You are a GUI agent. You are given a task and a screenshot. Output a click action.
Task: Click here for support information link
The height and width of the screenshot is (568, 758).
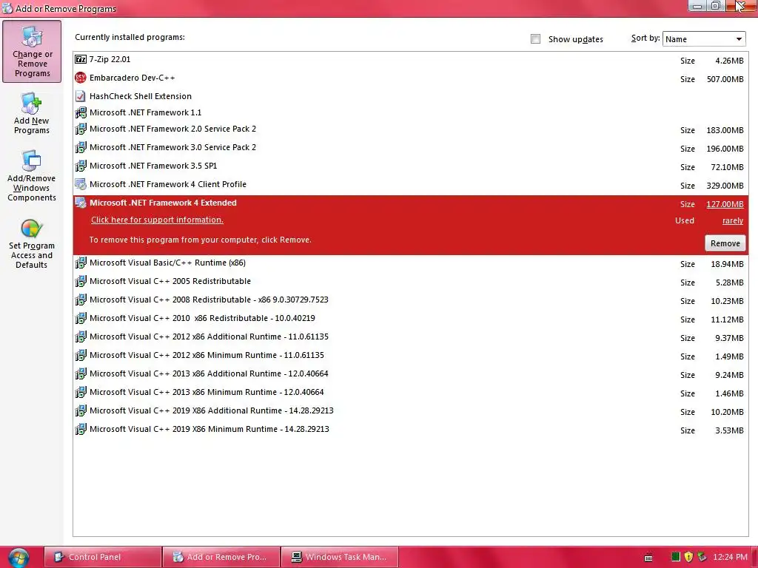(157, 220)
